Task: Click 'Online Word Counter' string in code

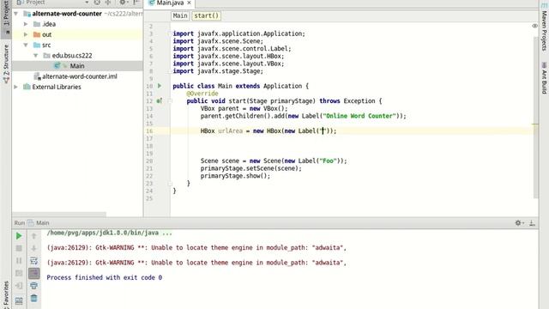Action: click(x=359, y=116)
